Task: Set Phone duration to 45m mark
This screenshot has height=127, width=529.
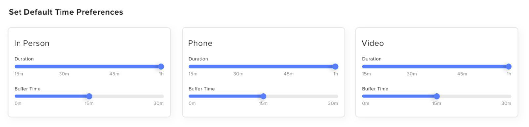Action: 289,67
